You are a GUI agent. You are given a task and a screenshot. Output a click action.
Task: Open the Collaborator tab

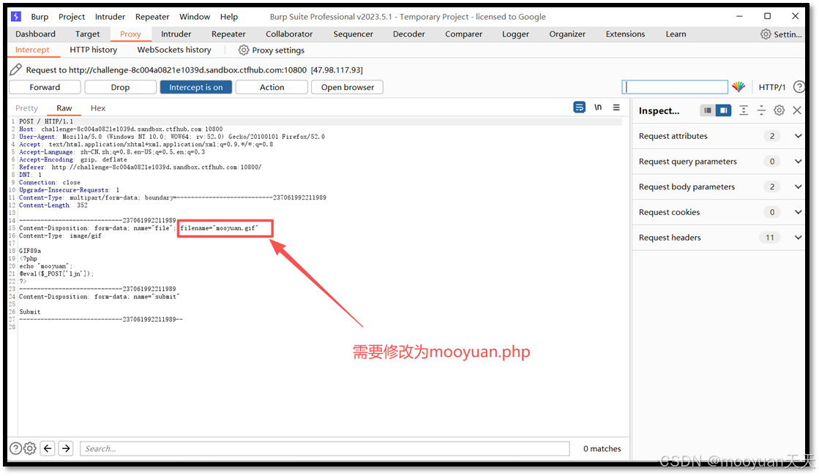click(289, 34)
